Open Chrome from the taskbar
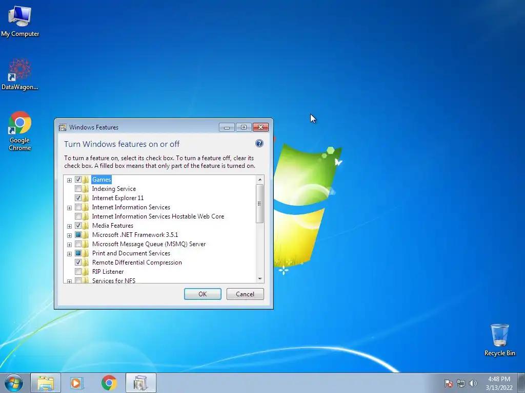The height and width of the screenshot is (393, 525). pos(109,383)
